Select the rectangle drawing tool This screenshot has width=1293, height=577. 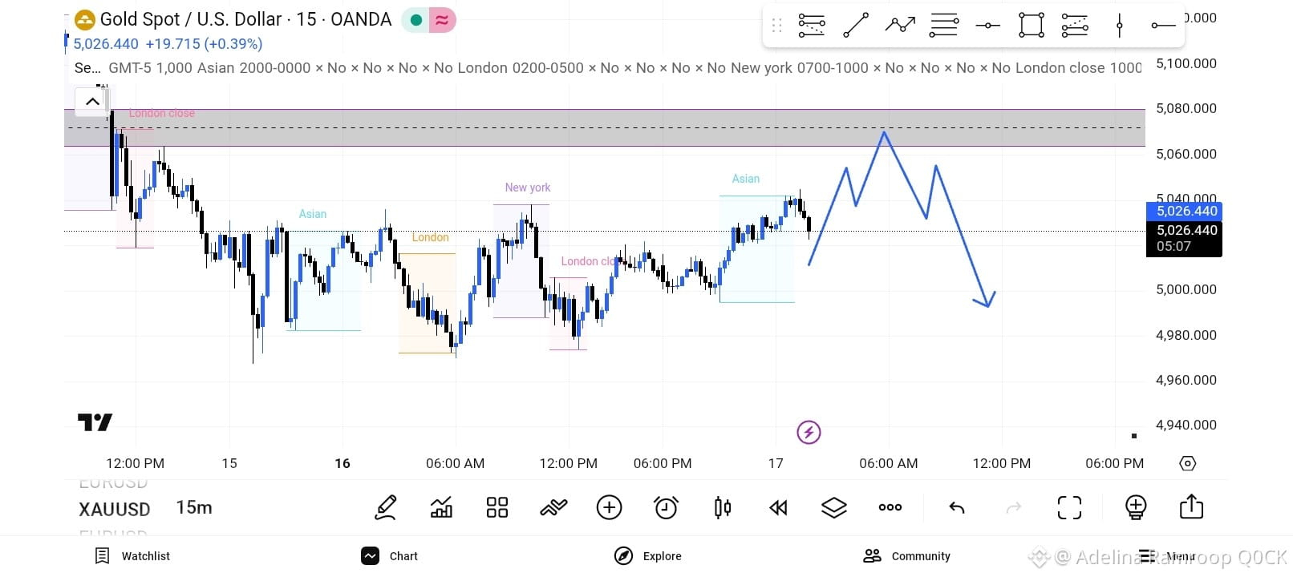point(1032,26)
